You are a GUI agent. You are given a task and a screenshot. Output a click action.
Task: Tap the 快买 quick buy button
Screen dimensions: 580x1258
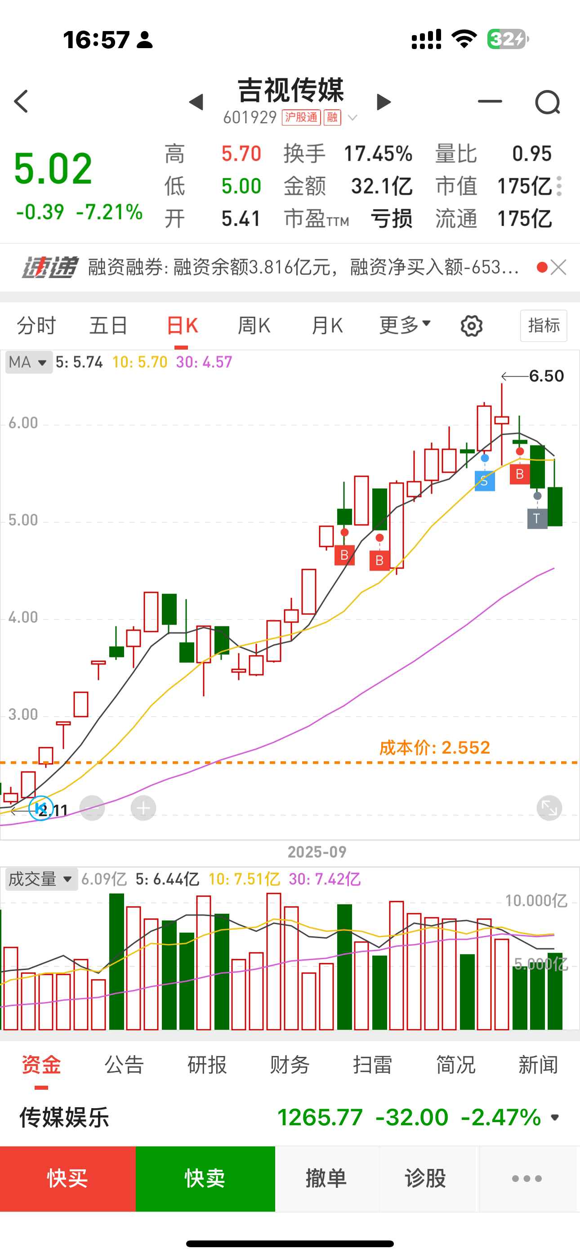pyautogui.click(x=67, y=1179)
